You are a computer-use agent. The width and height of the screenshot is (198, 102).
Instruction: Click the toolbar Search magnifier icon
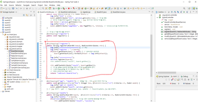coord(184,8)
